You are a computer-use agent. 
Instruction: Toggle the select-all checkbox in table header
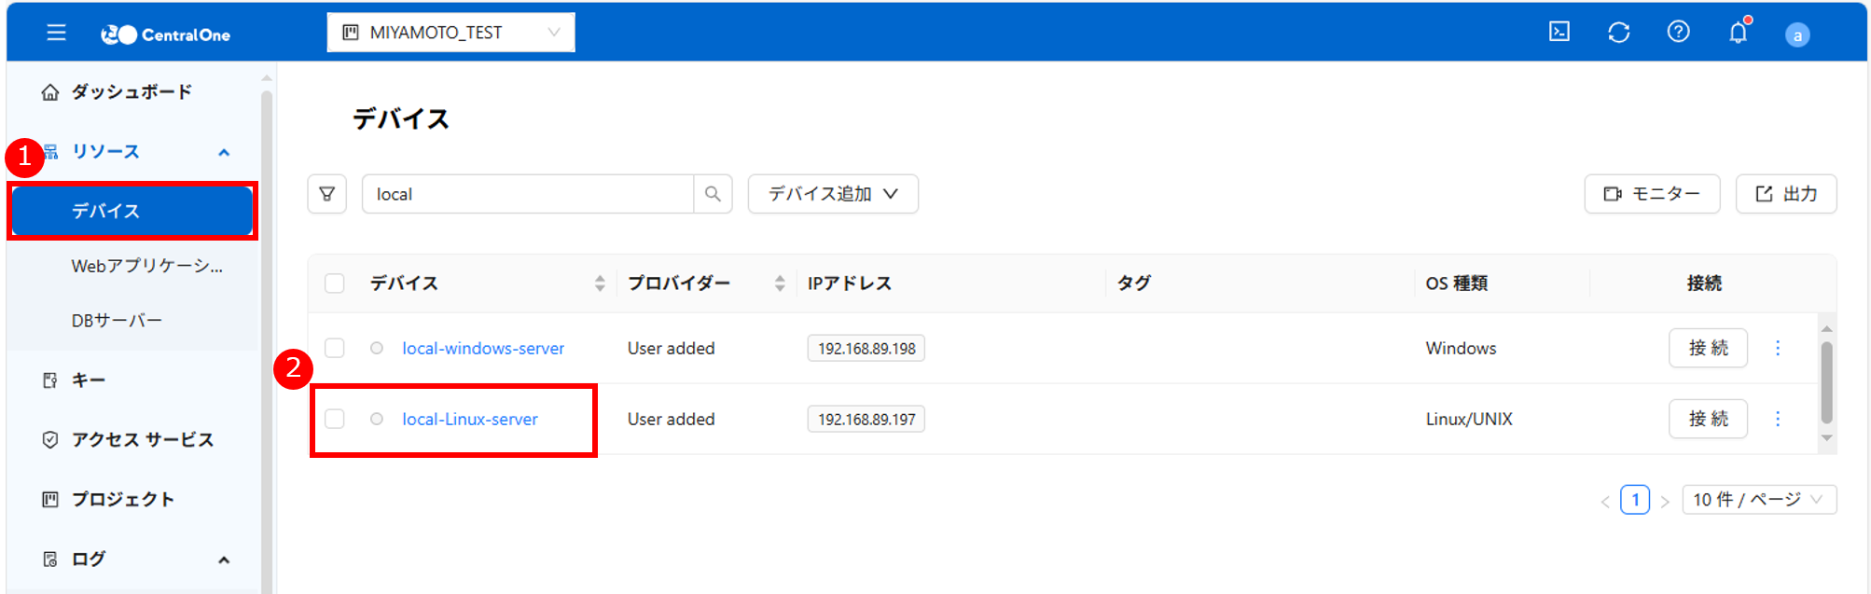[x=335, y=283]
